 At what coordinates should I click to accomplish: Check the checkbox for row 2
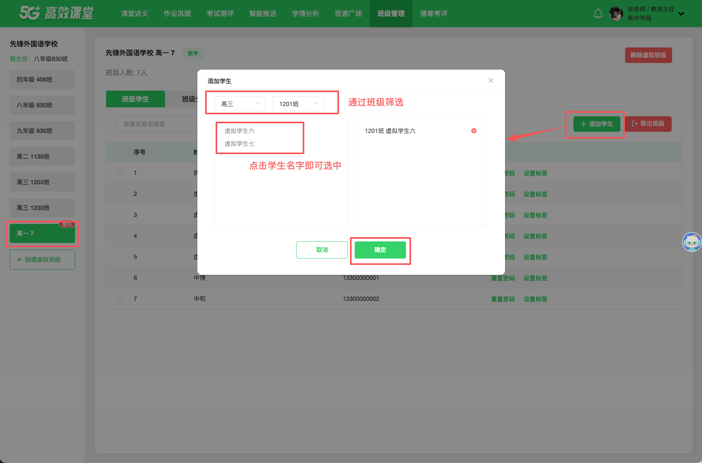(x=120, y=194)
